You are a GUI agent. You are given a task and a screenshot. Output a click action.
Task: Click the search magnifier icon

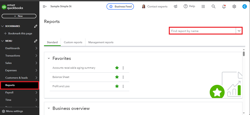click(213, 6)
